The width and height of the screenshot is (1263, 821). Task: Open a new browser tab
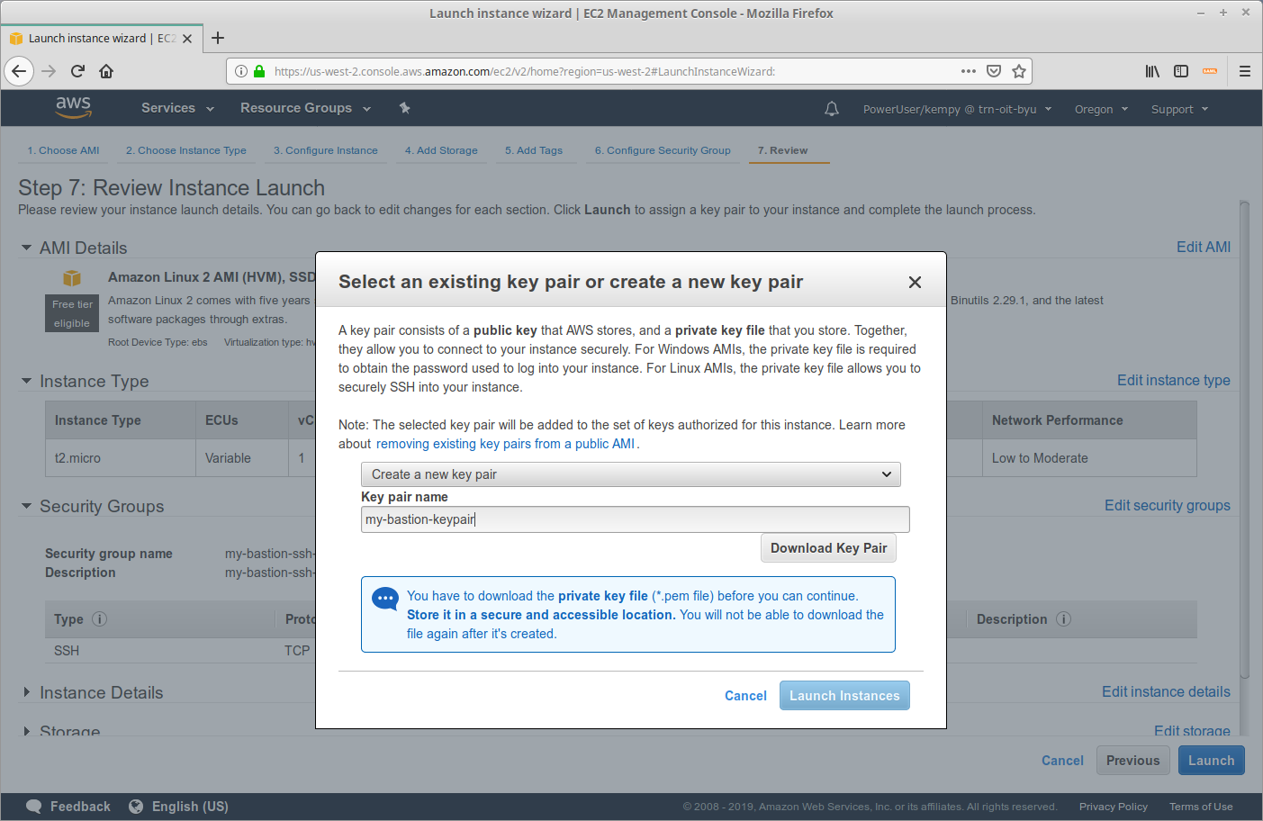point(218,38)
